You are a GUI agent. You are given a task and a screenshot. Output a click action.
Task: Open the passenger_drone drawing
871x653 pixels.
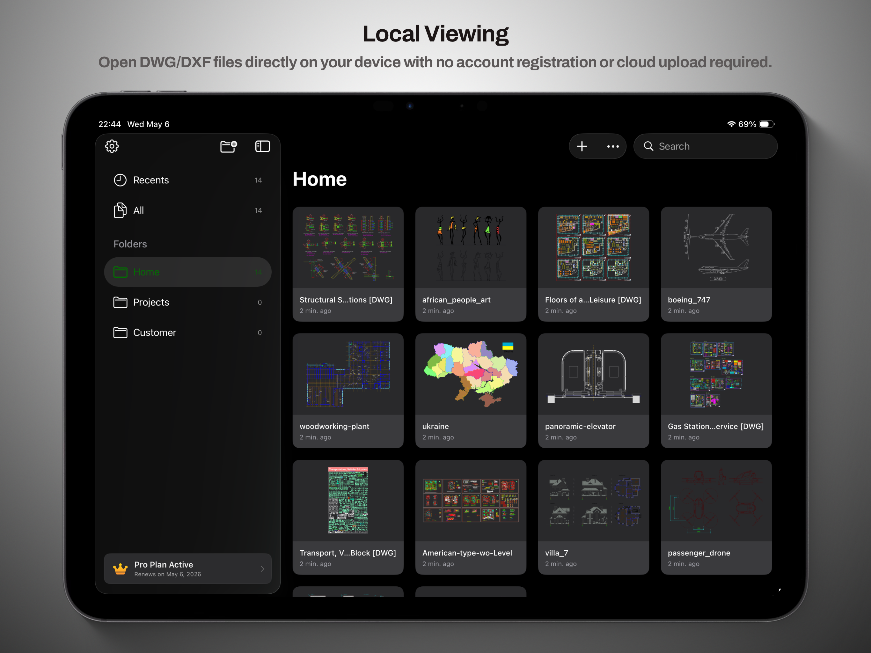[x=716, y=517]
